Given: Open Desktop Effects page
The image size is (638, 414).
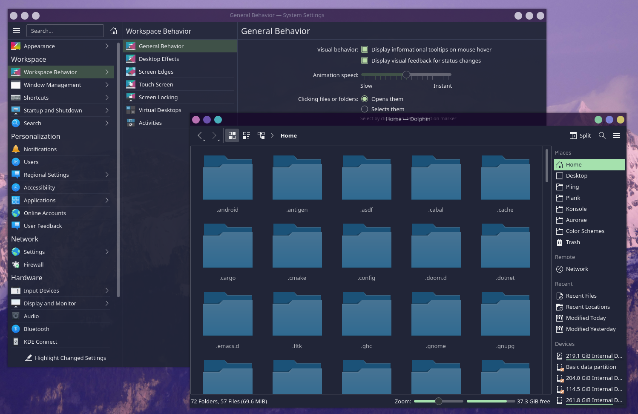Looking at the screenshot, I should 180,59.
